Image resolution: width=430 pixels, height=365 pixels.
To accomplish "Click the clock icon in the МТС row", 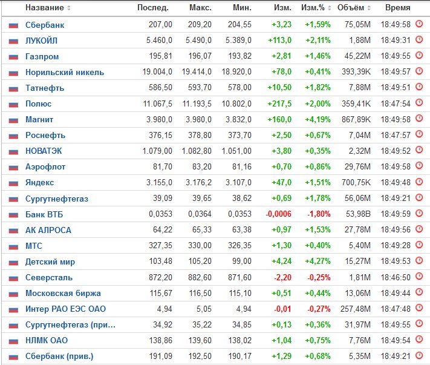I will pyautogui.click(x=419, y=245).
